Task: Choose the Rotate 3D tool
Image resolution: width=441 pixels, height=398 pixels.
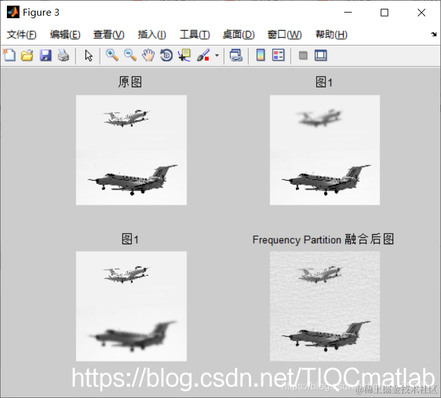Action: 166,55
